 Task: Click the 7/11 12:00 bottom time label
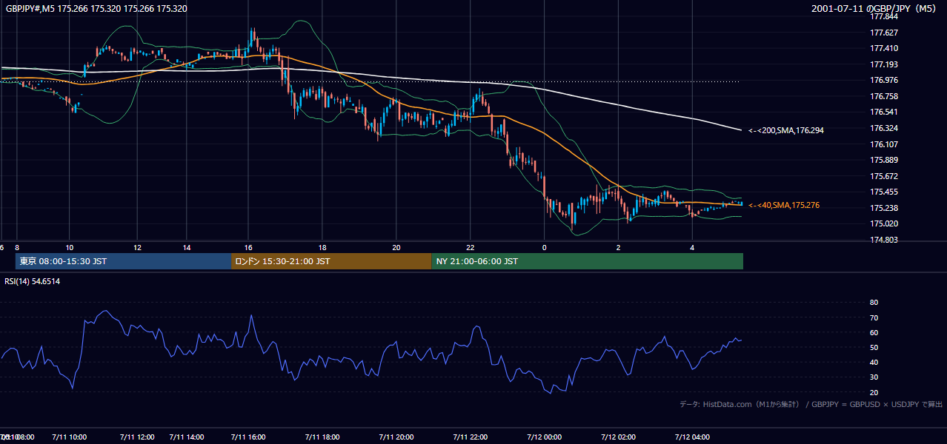(136, 437)
